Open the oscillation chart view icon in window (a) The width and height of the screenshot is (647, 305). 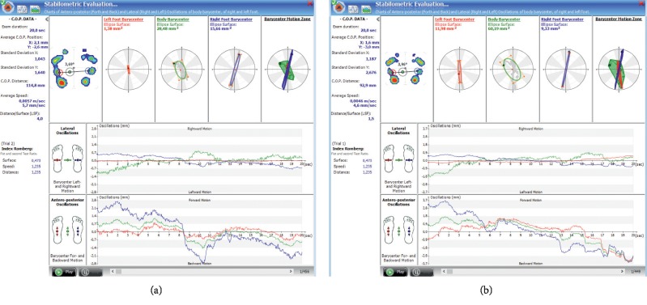[x=23, y=9]
